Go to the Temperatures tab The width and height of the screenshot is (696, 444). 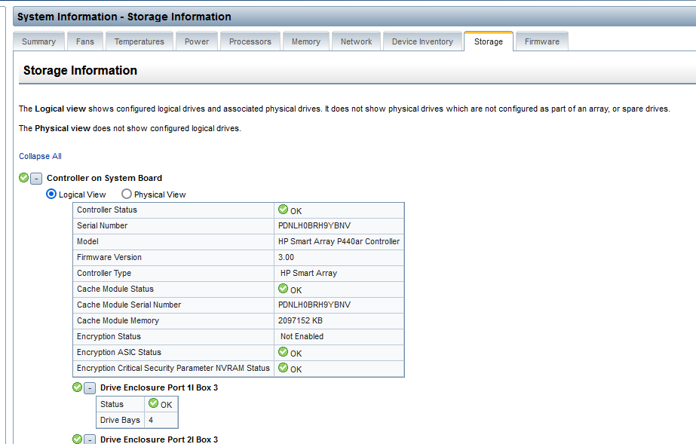click(x=140, y=41)
